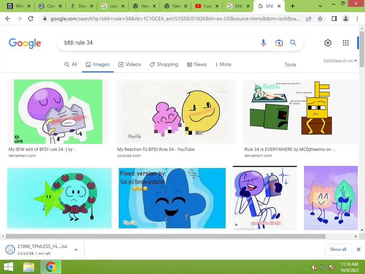Click the horizontal scrollbar bar
Image resolution: width=365 pixels, height=274 pixels.
pos(165,236)
